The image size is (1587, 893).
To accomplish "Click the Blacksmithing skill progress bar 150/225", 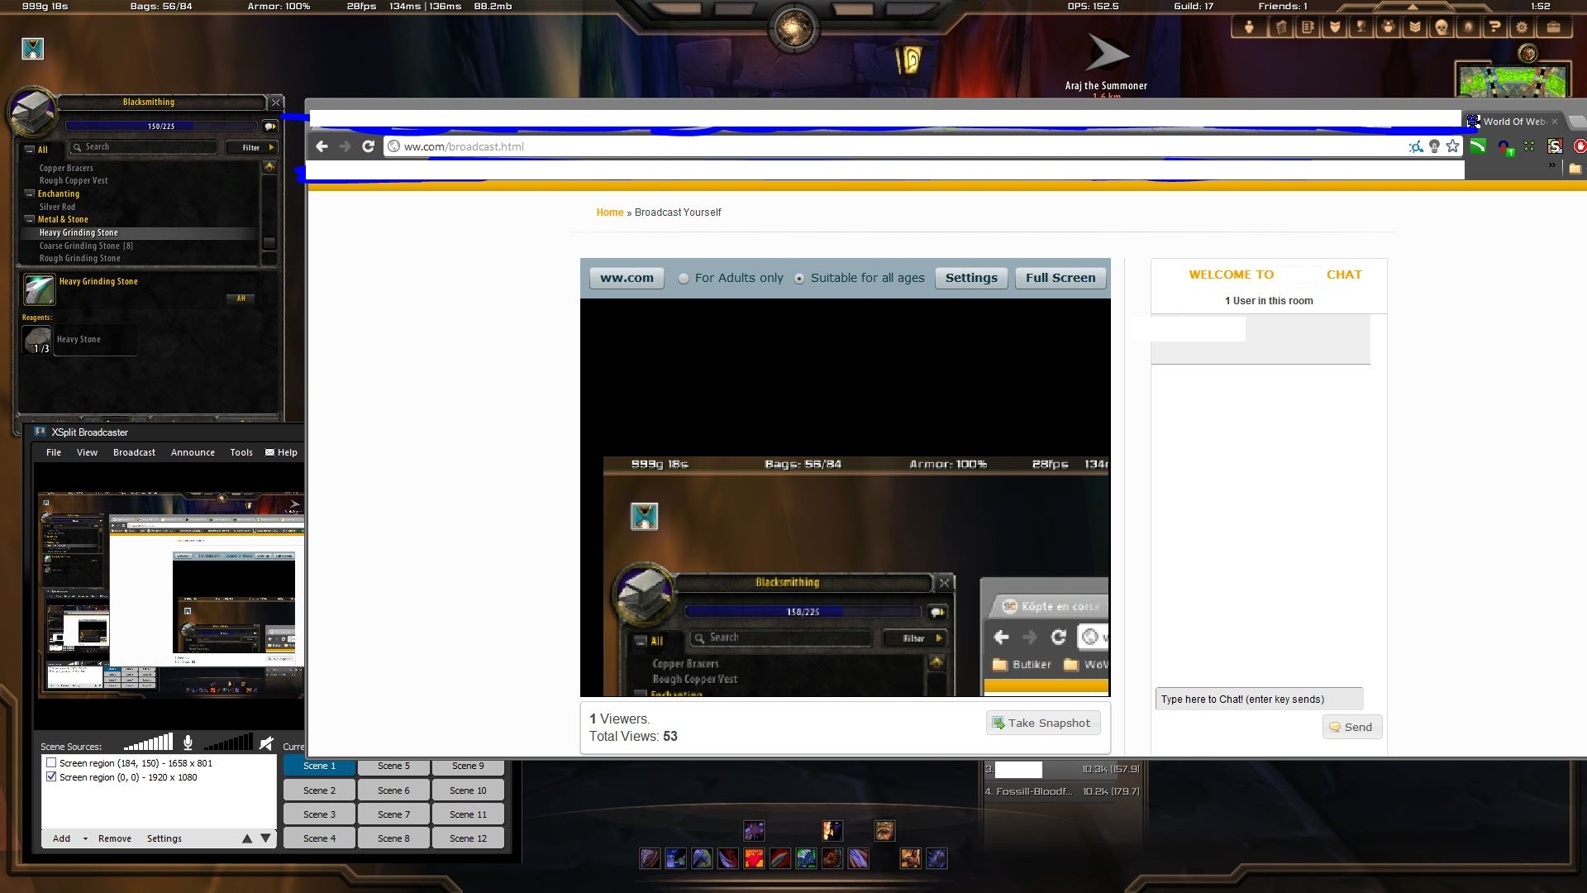I will pos(161,127).
